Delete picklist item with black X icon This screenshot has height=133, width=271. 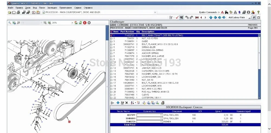(127, 103)
